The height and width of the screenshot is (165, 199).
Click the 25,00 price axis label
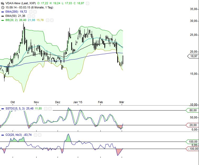click(193, 35)
